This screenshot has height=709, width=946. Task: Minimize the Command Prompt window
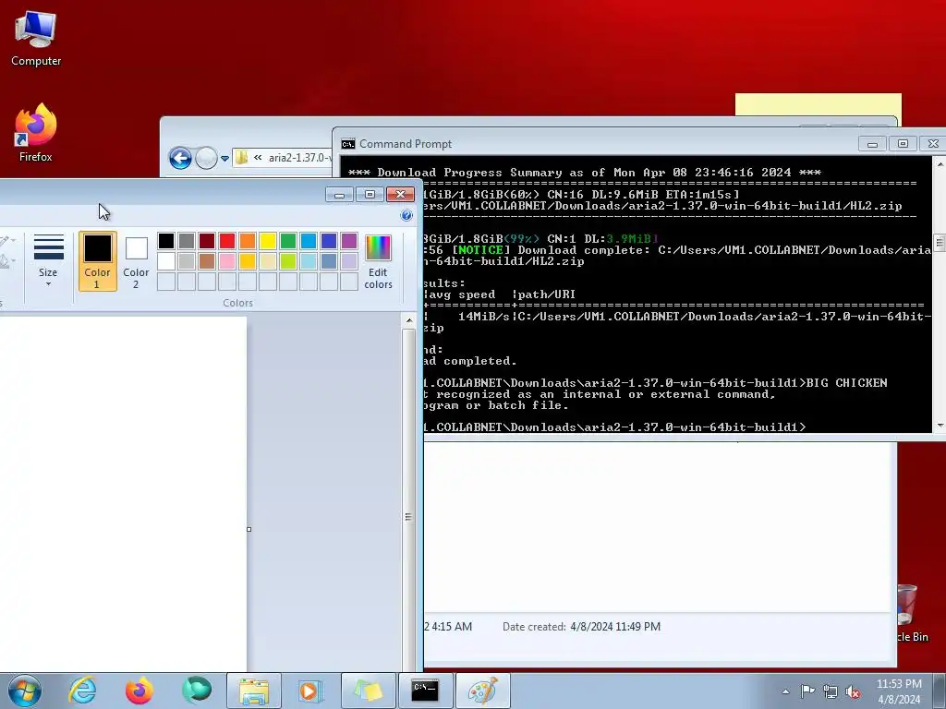click(x=872, y=143)
